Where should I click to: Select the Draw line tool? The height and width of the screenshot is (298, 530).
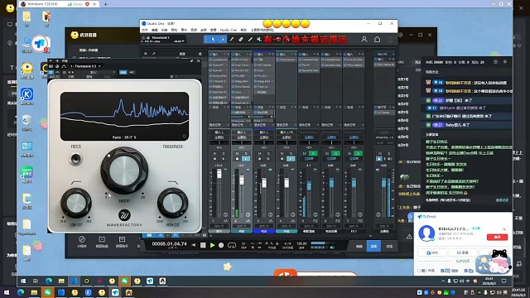pos(250,40)
